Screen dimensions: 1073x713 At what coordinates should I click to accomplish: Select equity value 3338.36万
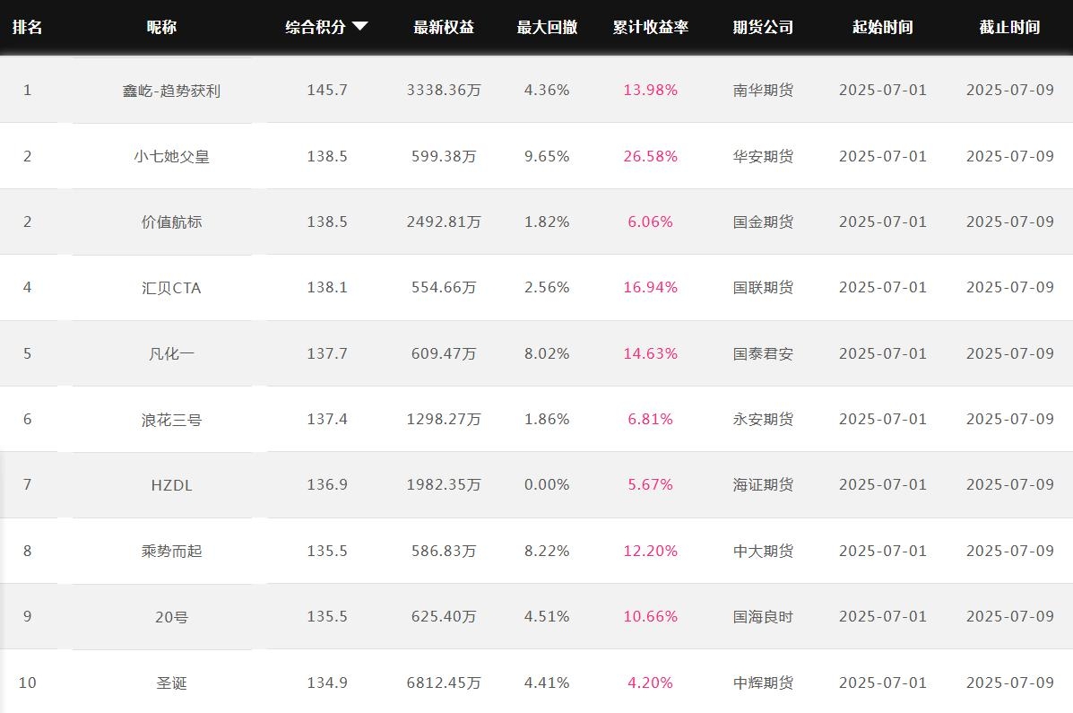click(x=444, y=90)
